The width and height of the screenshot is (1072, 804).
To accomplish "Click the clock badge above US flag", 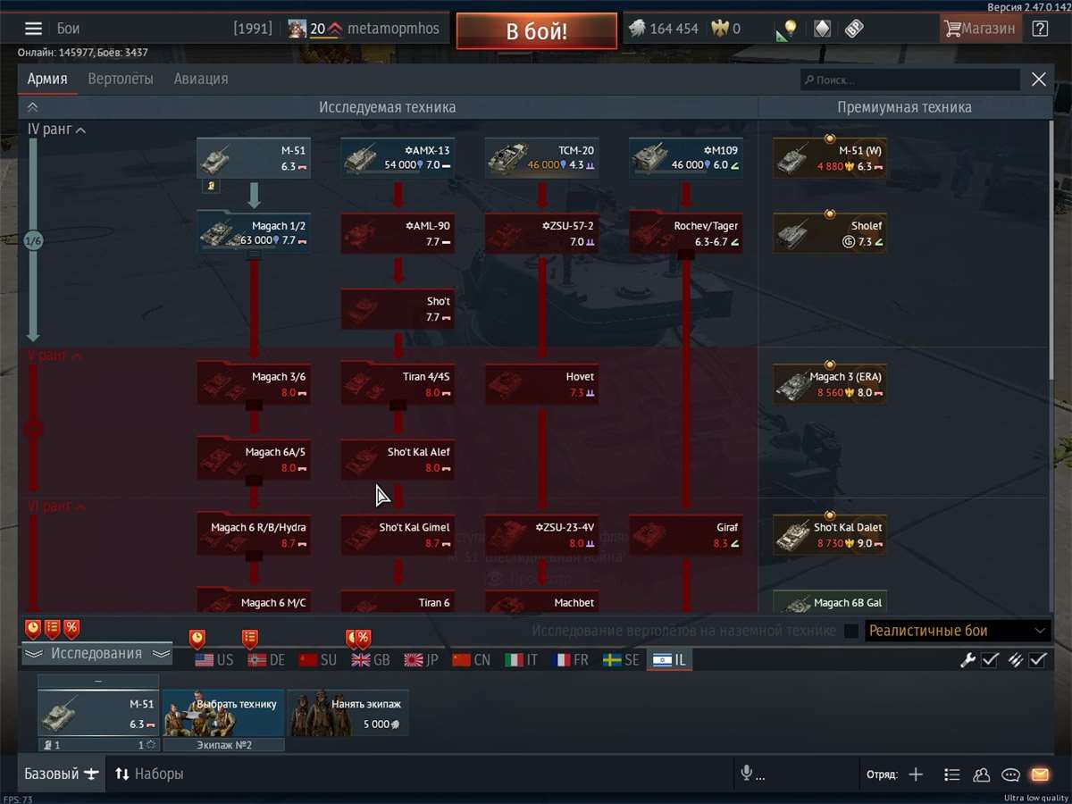I will point(197,639).
